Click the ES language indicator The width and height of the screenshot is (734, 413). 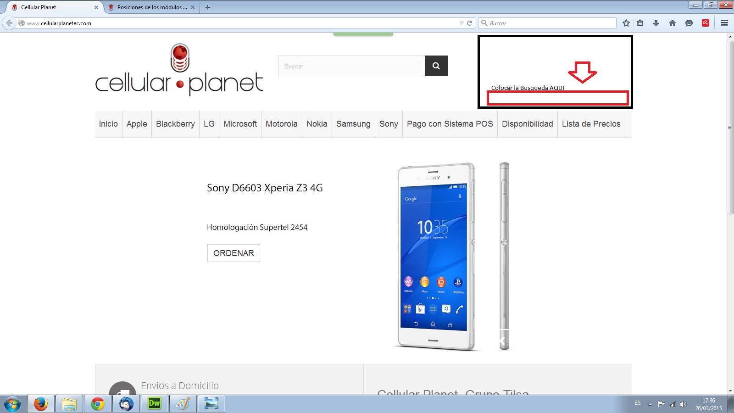coord(638,403)
